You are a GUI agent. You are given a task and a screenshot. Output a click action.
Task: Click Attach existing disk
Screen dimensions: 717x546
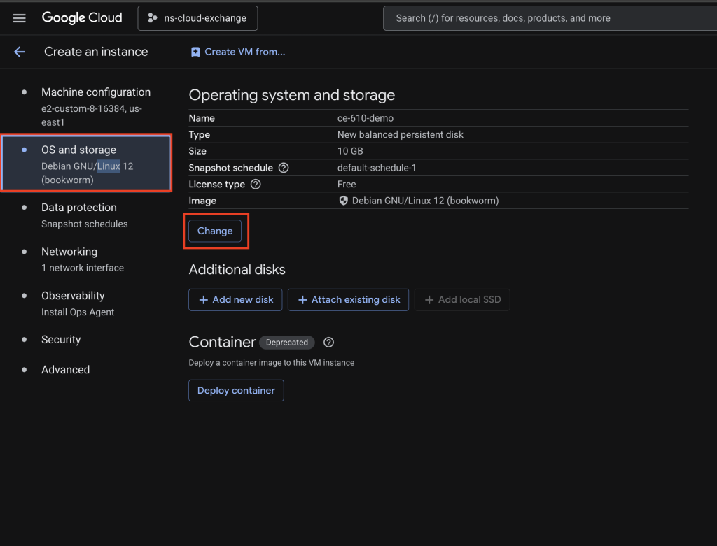348,300
